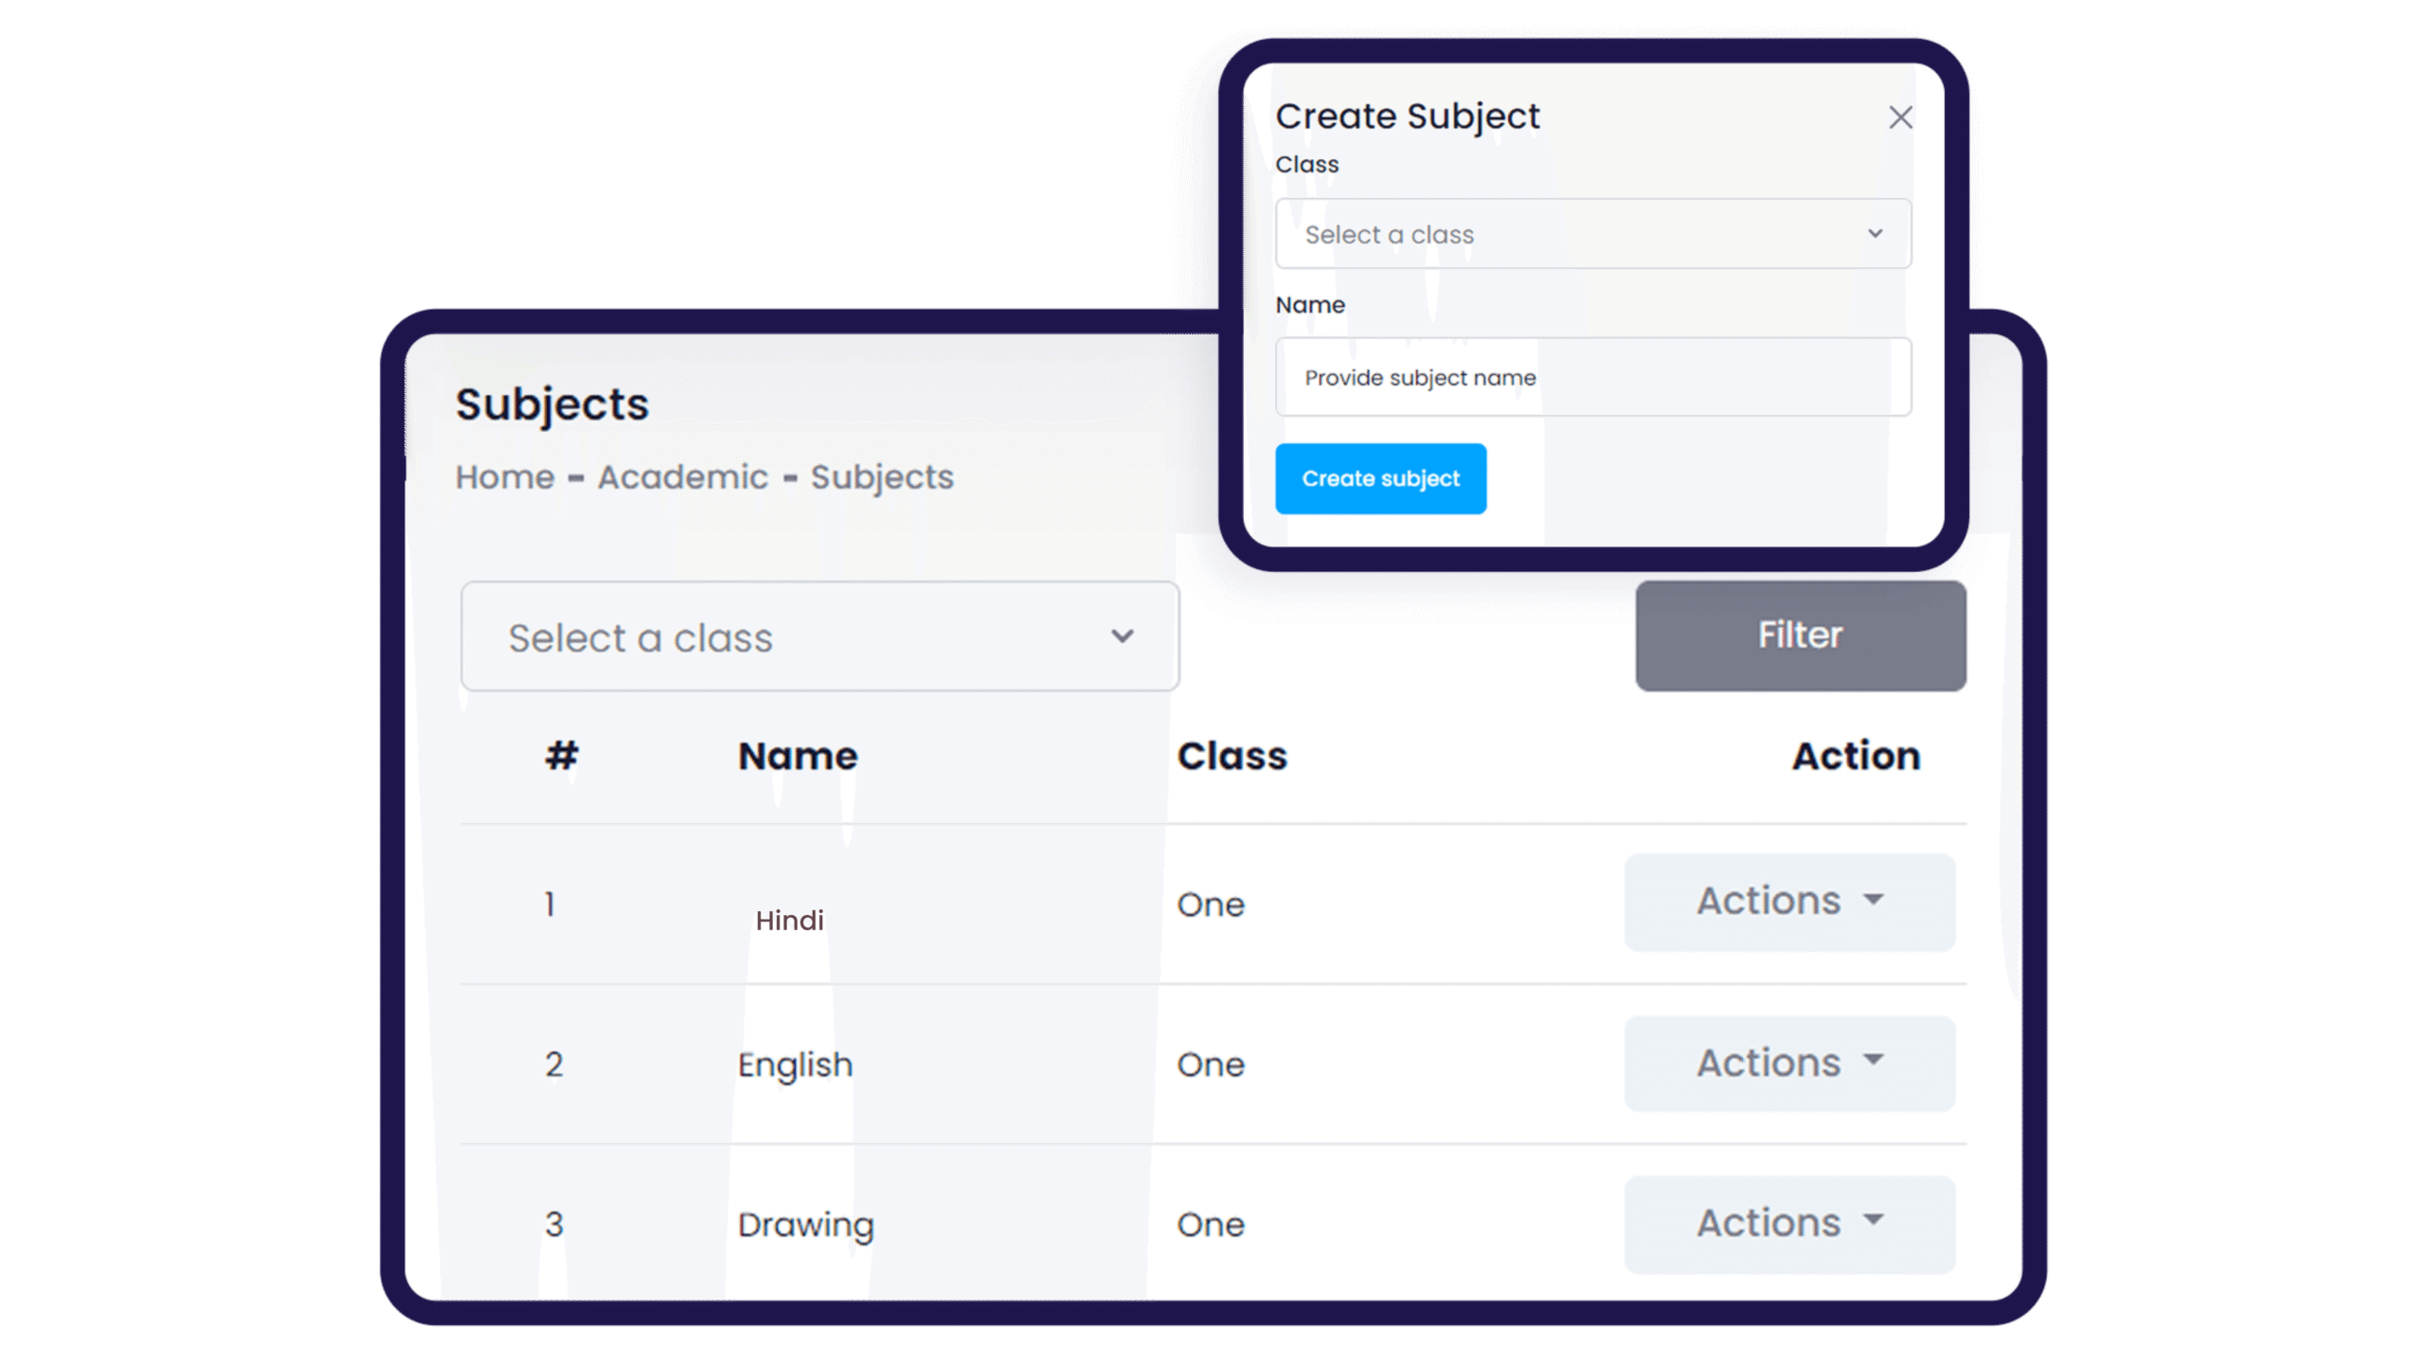Image resolution: width=2425 pixels, height=1364 pixels.
Task: Go to Home breadcrumb link
Action: coord(505,476)
